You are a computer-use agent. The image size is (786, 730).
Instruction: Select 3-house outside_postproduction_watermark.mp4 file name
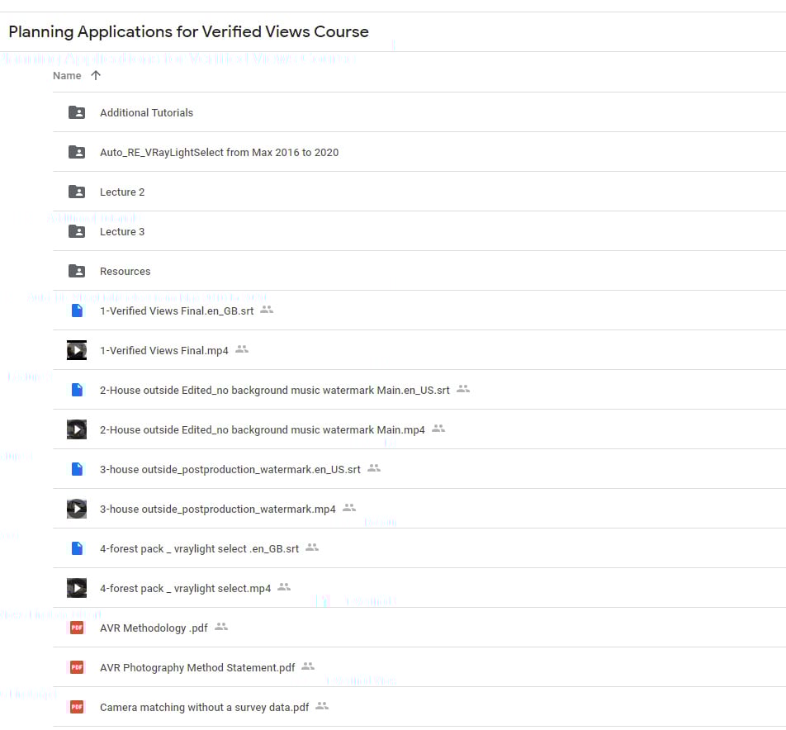point(217,509)
